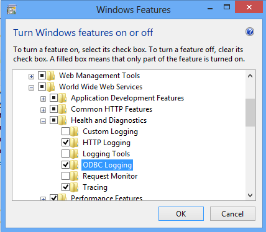
Task: Click the Web Management Tools folder icon
Action: click(50, 76)
